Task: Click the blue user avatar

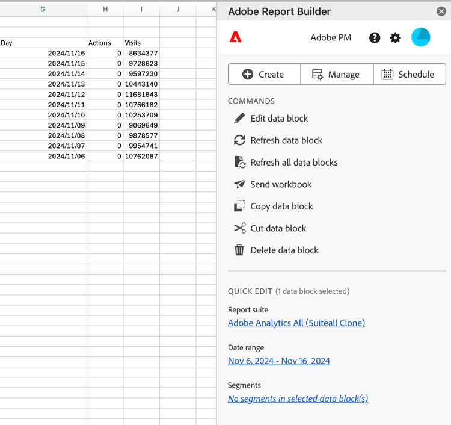Action: (x=420, y=37)
